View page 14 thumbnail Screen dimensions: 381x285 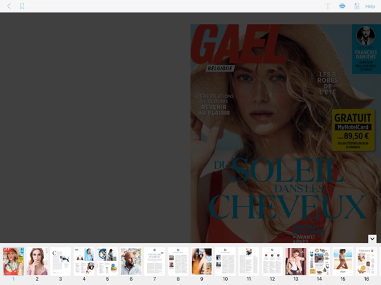click(x=320, y=262)
